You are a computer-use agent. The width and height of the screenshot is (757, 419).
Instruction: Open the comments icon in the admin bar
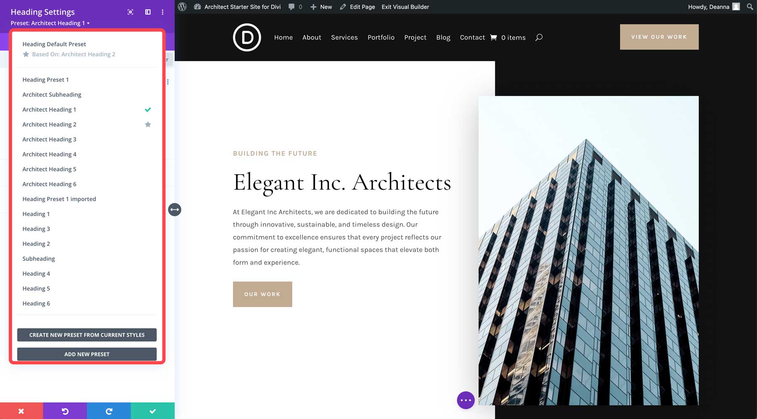tap(292, 7)
